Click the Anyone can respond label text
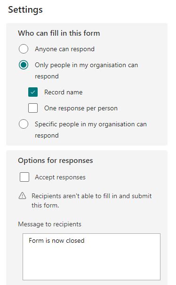This screenshot has width=176, height=285. click(x=64, y=49)
